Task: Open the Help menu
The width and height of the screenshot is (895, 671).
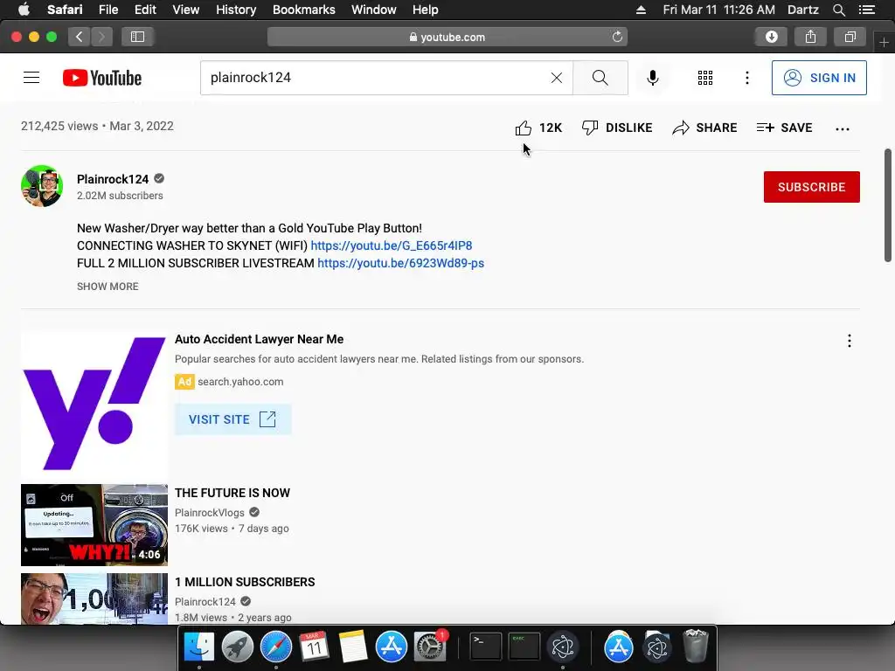Action: pos(426,10)
